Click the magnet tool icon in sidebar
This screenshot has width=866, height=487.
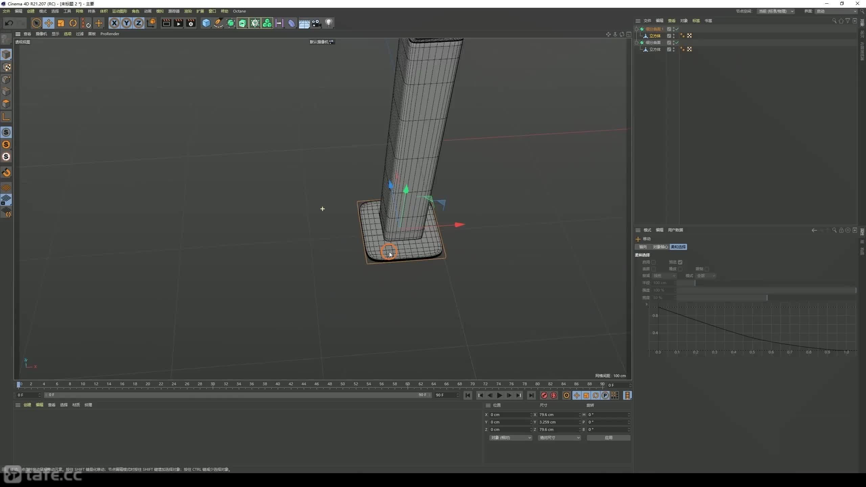[x=6, y=172]
